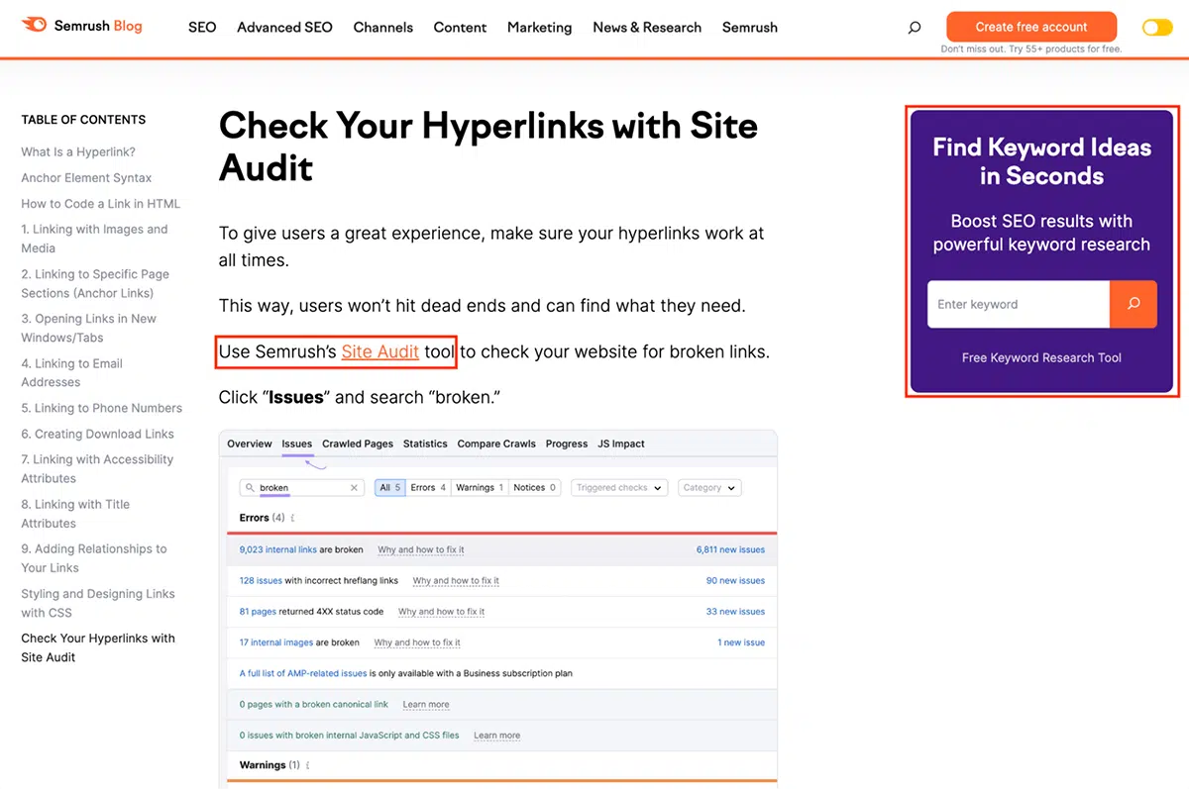
Task: Open the Marketing menu
Action: [539, 28]
